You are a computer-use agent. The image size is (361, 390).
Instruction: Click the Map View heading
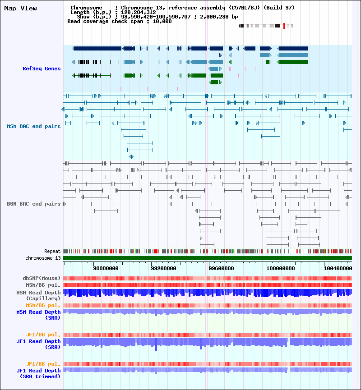click(x=20, y=9)
